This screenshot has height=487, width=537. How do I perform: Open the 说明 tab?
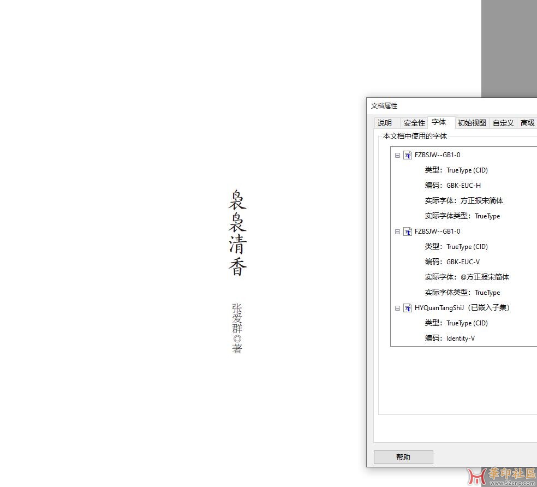point(385,123)
